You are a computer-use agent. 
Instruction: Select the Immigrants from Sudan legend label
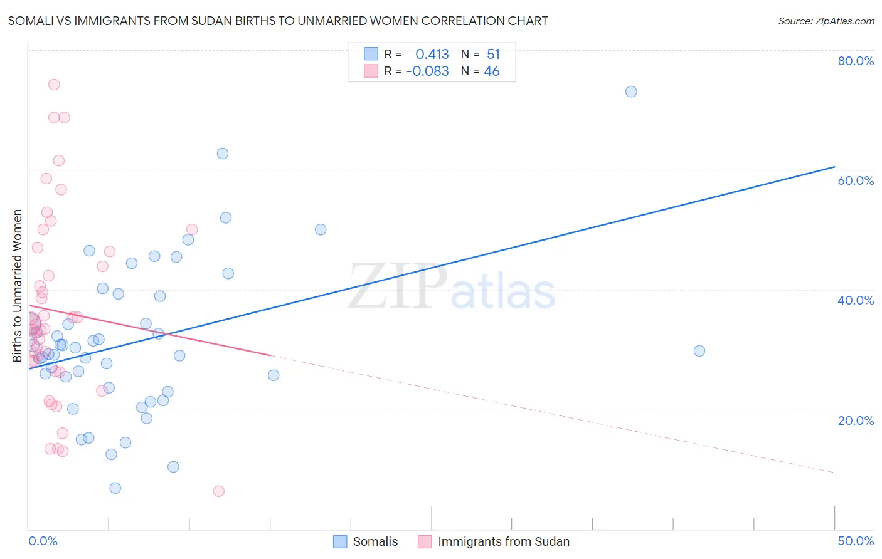point(504,541)
